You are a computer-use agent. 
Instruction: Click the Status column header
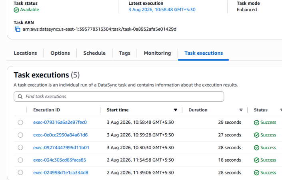(260, 110)
